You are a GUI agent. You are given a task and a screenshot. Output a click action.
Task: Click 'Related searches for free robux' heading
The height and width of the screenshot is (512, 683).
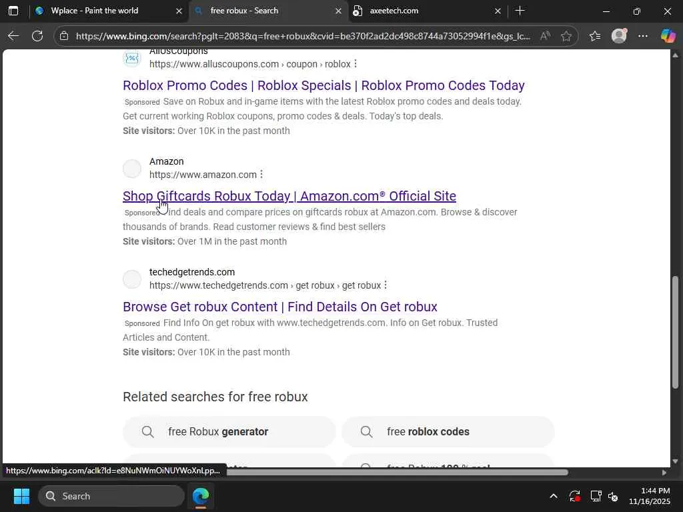(215, 397)
